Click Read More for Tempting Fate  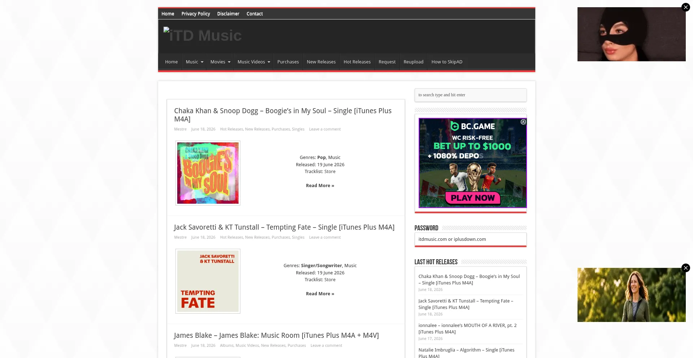(320, 294)
